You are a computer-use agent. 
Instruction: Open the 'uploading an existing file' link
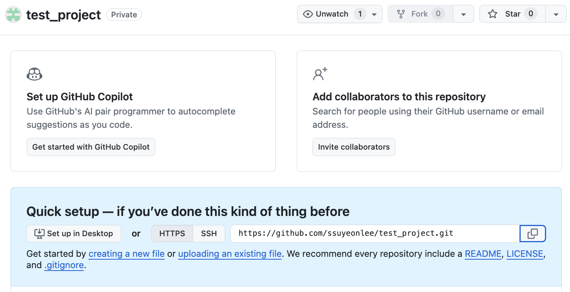230,254
